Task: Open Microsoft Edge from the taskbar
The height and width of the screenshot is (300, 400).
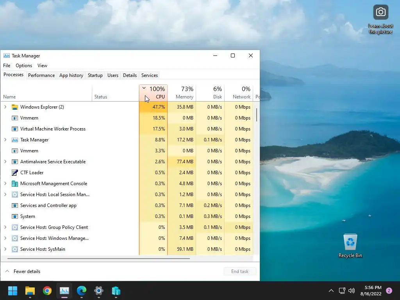Action: click(x=82, y=291)
